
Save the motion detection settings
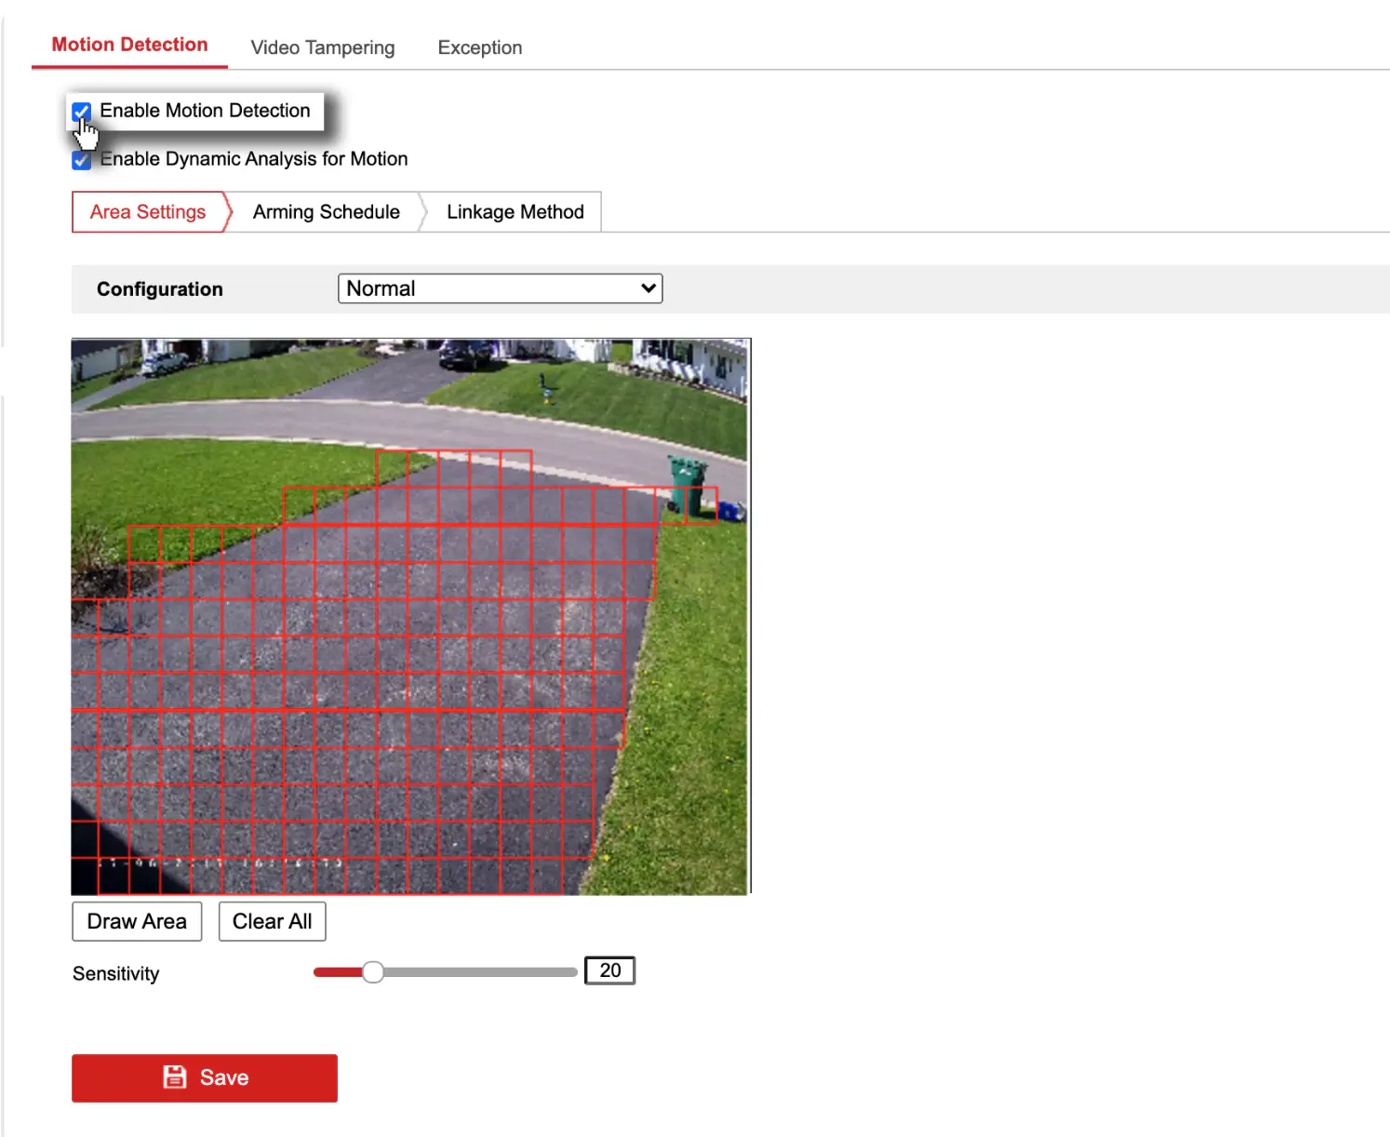(205, 1077)
